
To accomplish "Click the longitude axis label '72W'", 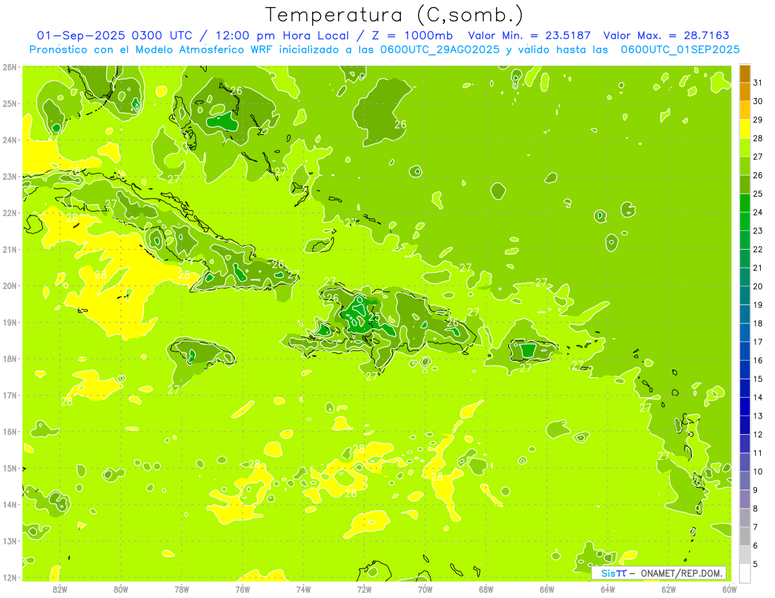I will tap(364, 589).
